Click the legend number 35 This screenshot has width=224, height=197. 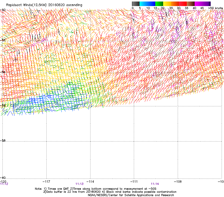[x=186, y=8]
